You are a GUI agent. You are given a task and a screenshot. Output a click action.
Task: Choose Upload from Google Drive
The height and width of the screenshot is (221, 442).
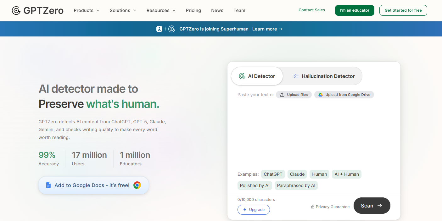tap(344, 95)
